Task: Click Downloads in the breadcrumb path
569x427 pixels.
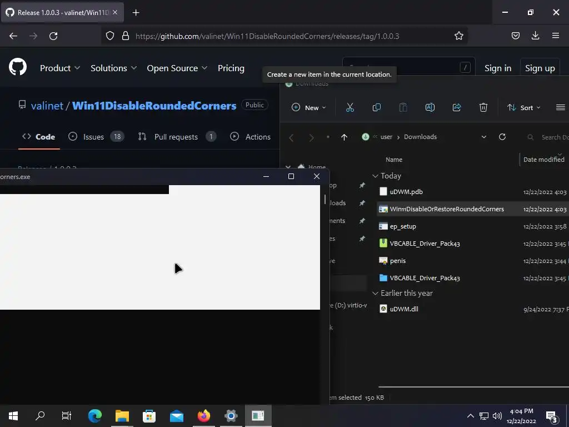Action: click(x=420, y=137)
